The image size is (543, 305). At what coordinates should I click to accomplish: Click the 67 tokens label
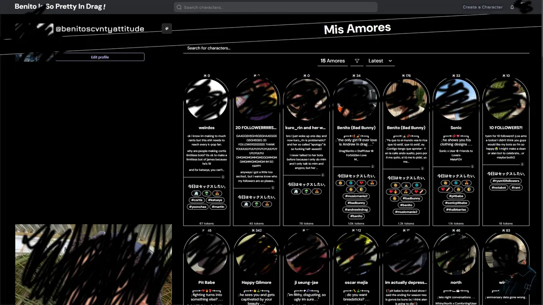206,223
